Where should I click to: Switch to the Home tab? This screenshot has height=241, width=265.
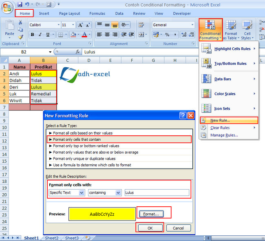pyautogui.click(x=24, y=13)
